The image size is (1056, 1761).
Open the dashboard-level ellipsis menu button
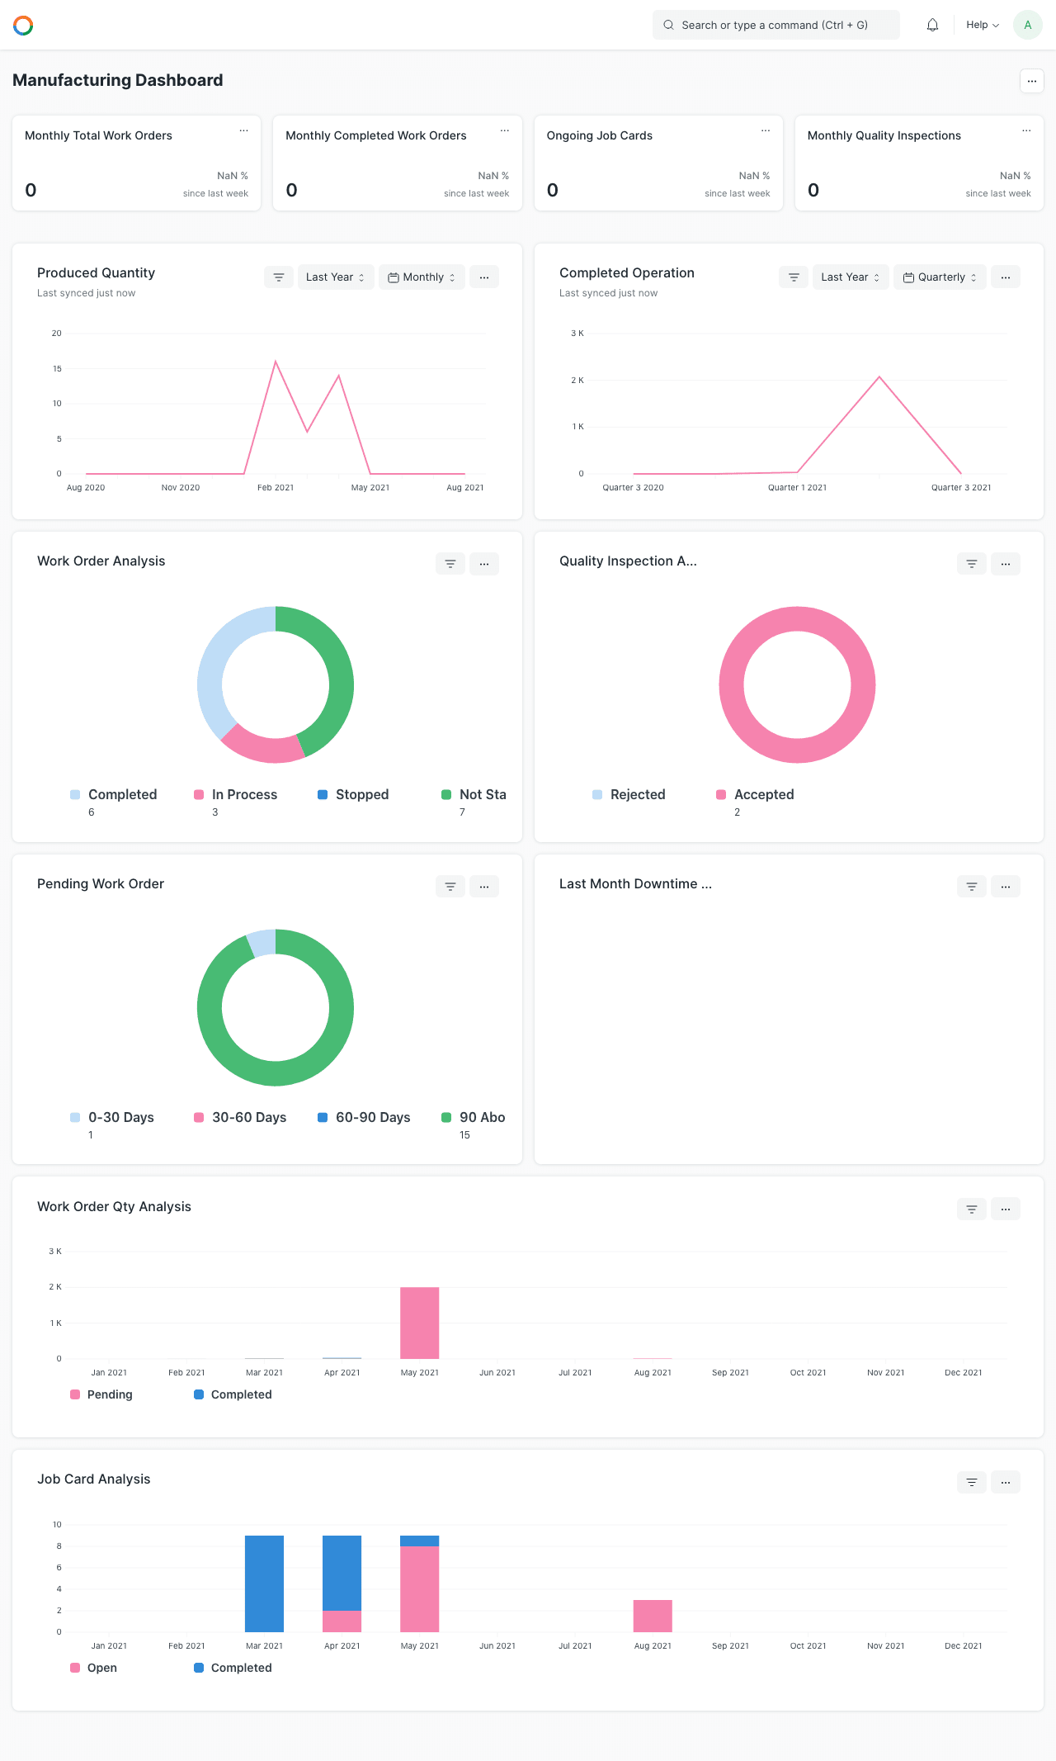click(x=1032, y=81)
